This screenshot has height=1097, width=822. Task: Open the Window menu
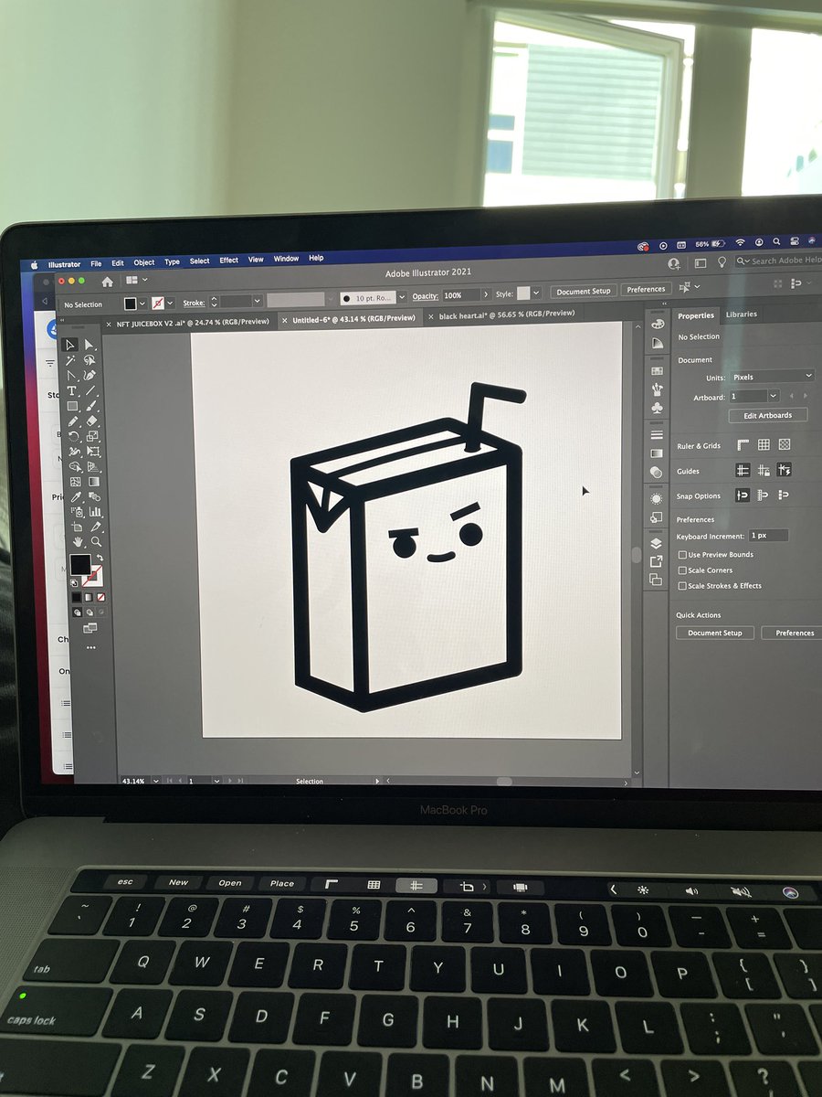coord(286,259)
